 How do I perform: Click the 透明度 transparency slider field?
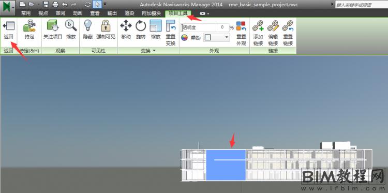point(199,28)
